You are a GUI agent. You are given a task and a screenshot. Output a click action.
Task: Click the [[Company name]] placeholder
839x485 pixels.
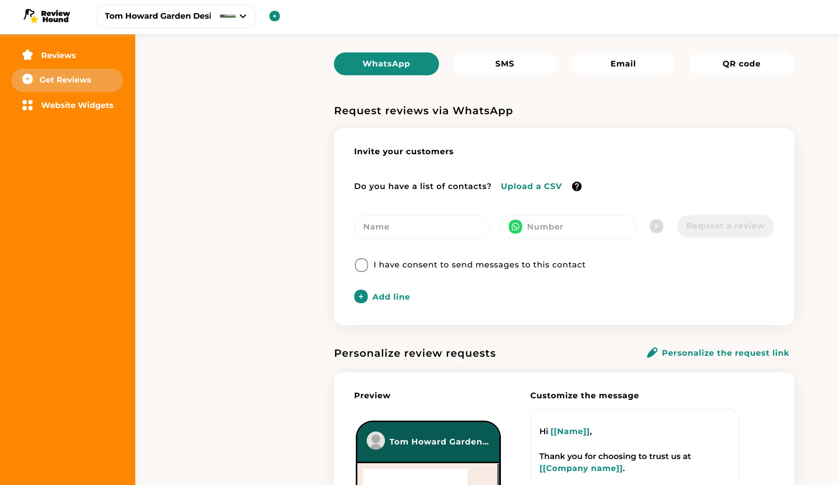pos(581,468)
